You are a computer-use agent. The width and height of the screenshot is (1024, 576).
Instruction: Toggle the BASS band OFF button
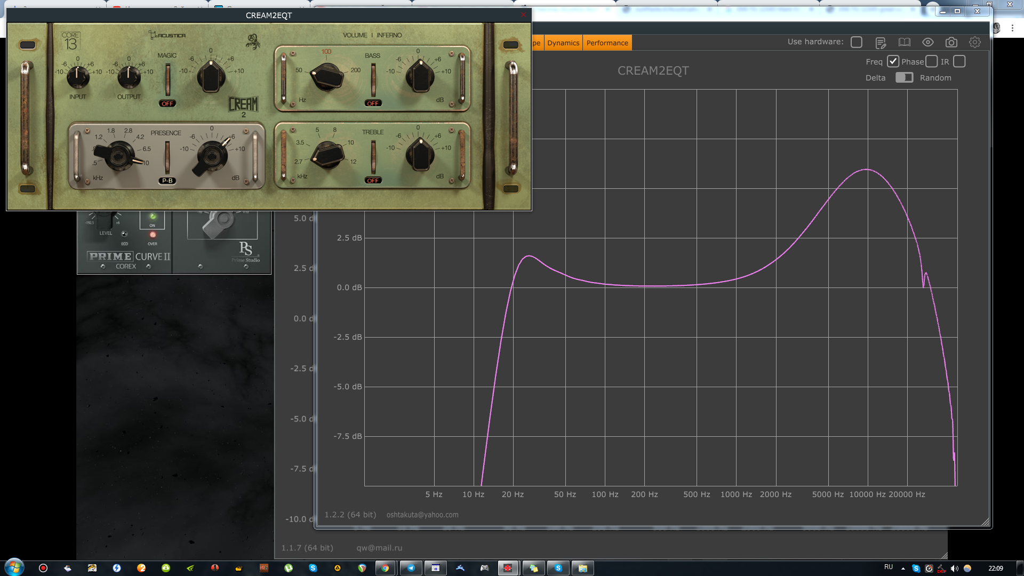pyautogui.click(x=373, y=103)
